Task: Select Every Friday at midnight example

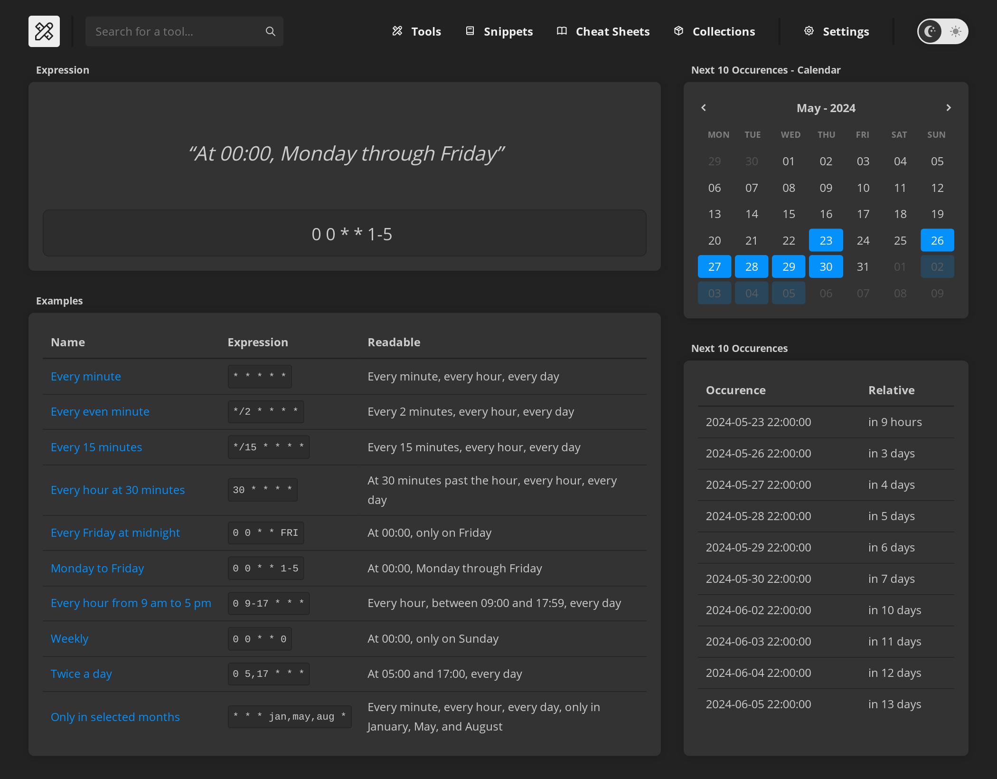Action: point(115,532)
